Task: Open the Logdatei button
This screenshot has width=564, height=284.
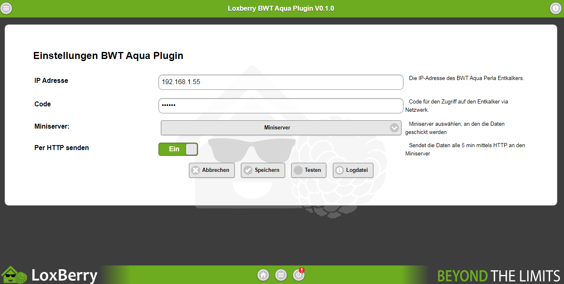Action: pos(353,170)
